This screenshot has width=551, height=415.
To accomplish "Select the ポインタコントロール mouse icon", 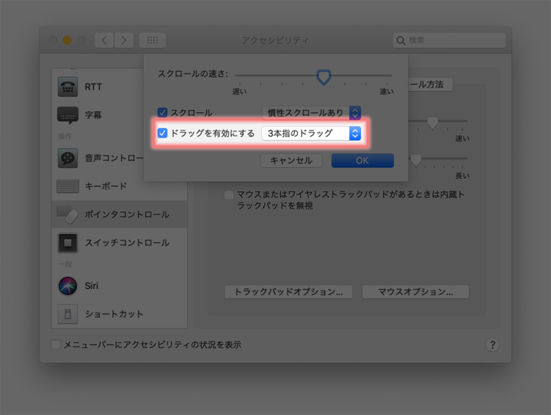I will click(x=67, y=214).
